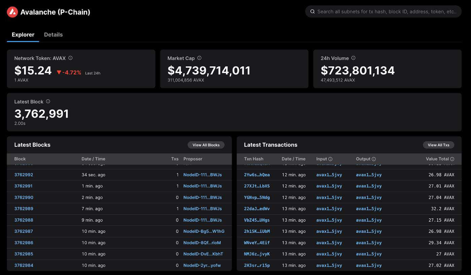The width and height of the screenshot is (471, 275).
Task: Click the View All Txs button
Action: [438, 145]
